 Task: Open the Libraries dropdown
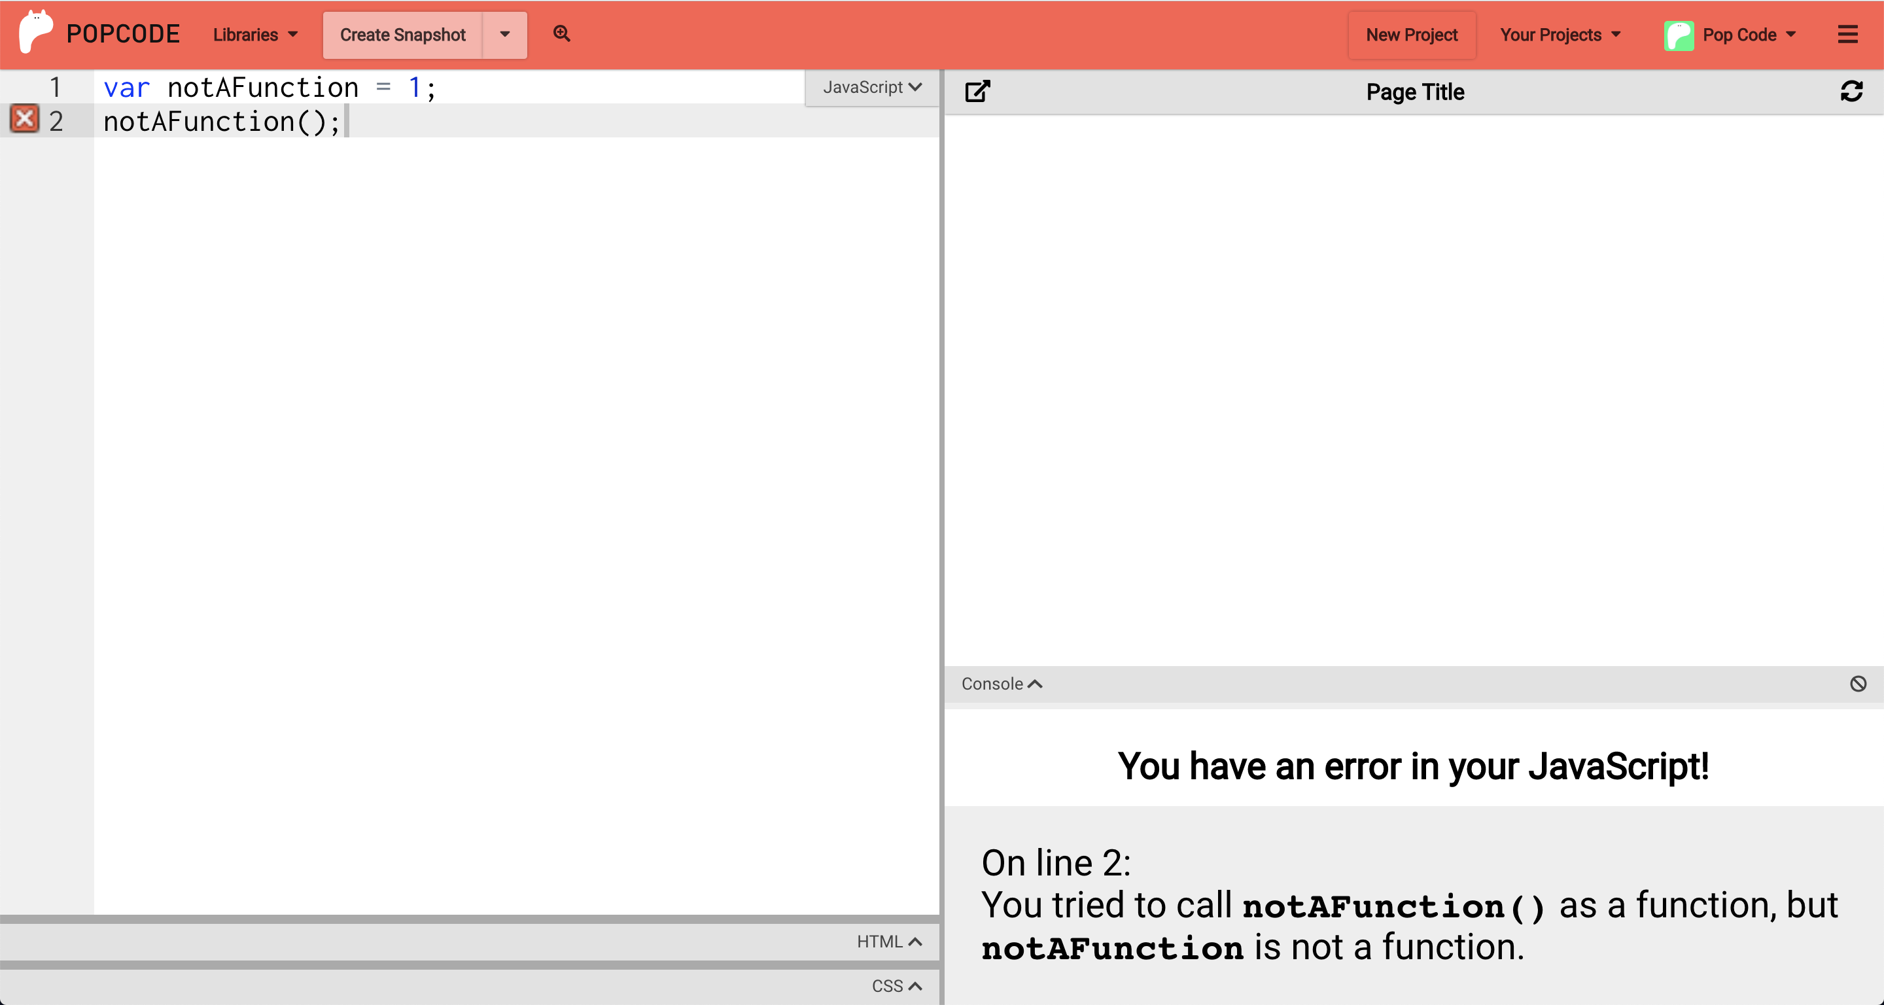point(254,35)
